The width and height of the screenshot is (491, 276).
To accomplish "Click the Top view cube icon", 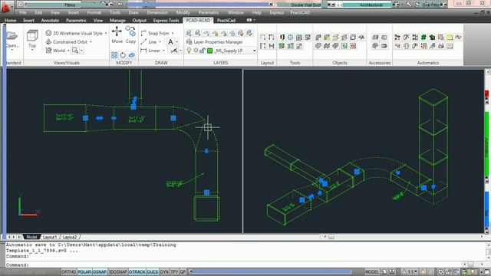I will (x=32, y=36).
